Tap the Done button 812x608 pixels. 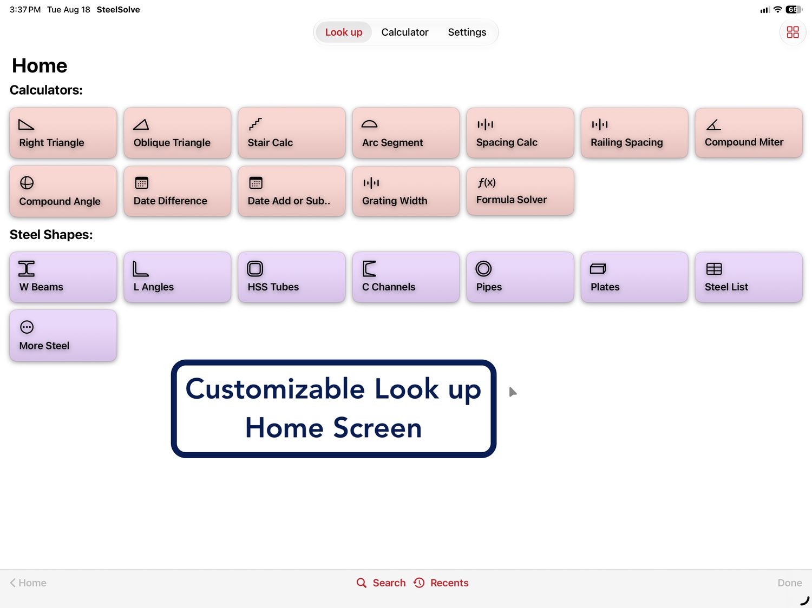click(790, 583)
